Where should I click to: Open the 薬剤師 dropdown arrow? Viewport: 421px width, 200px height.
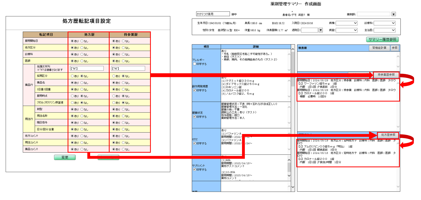[x=394, y=14]
